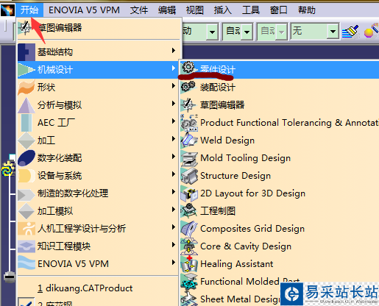Select the Weld Design entry

pos(279,140)
